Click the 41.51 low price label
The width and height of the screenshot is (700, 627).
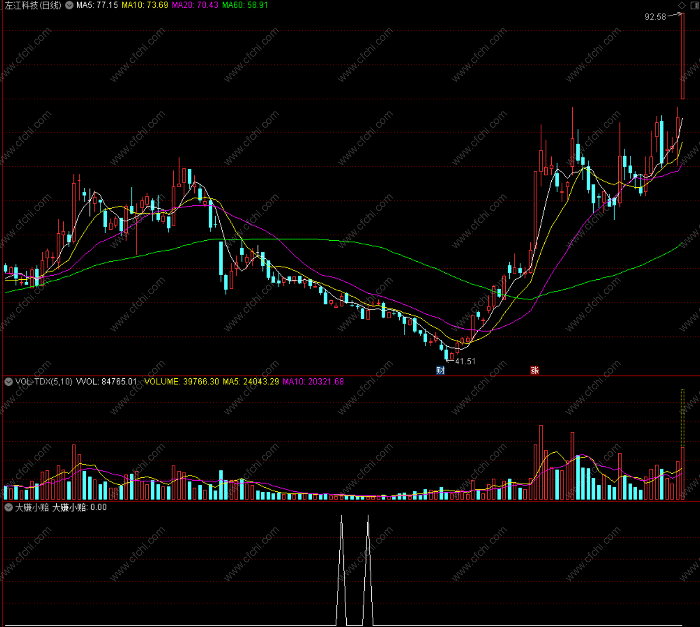click(x=465, y=361)
